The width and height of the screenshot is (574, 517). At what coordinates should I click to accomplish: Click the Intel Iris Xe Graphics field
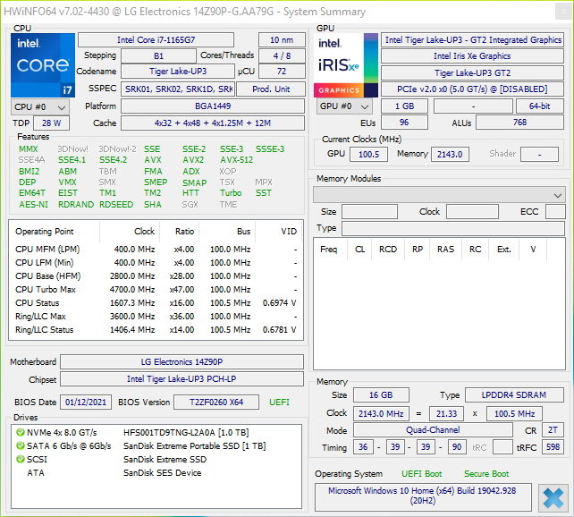click(x=473, y=56)
